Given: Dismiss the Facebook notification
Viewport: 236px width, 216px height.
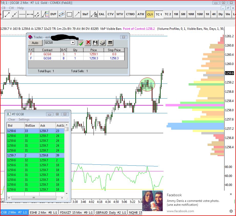Looking at the screenshot, I should pos(231,194).
